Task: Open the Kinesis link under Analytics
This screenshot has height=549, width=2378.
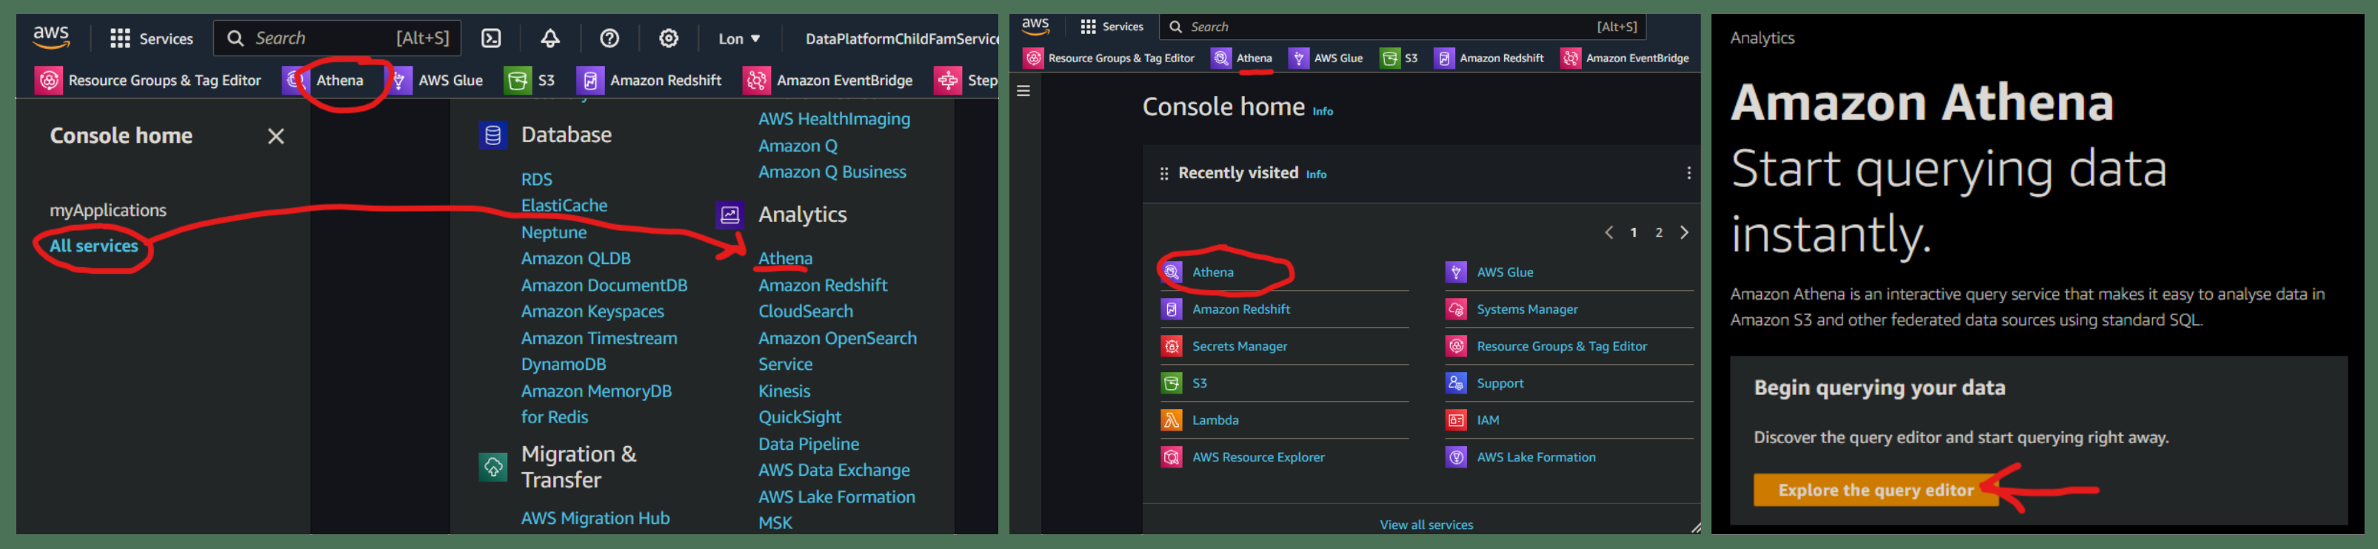Action: click(x=784, y=391)
